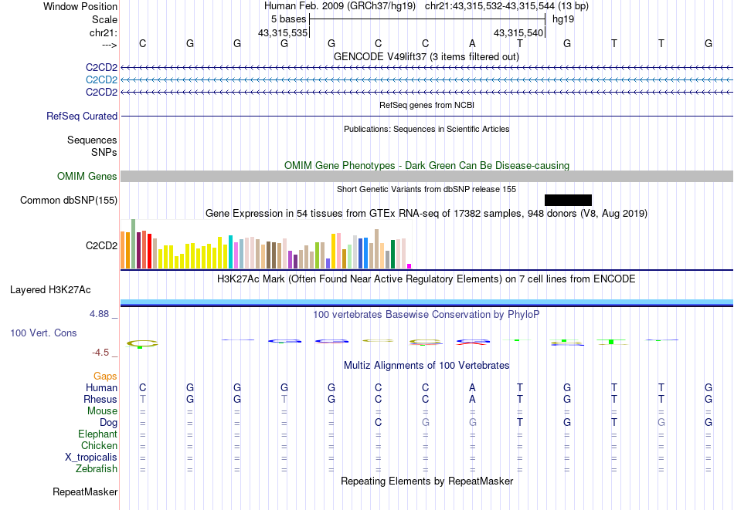734x510 pixels.
Task: Open the OMIM Genes track label
Action: (x=87, y=176)
